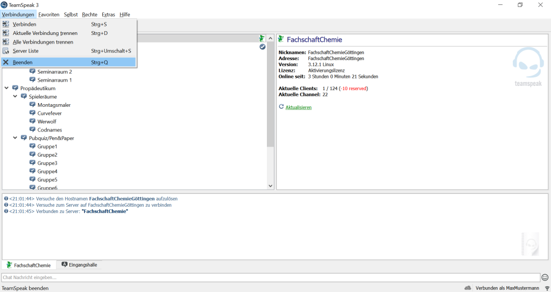Collapse the Pubquiz/Pen&Paper channel group
This screenshot has height=292, width=551.
[15, 138]
